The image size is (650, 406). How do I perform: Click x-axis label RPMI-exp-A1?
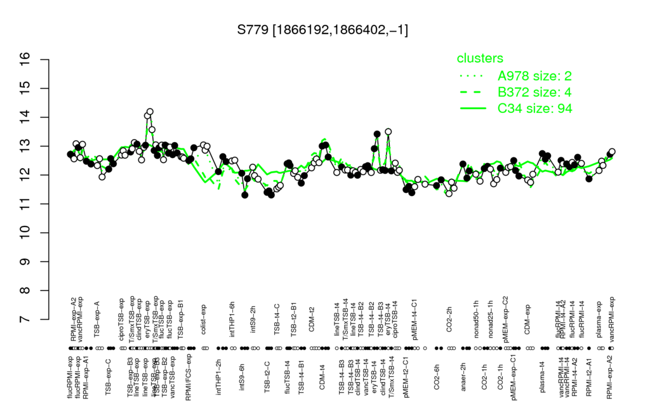(x=86, y=377)
